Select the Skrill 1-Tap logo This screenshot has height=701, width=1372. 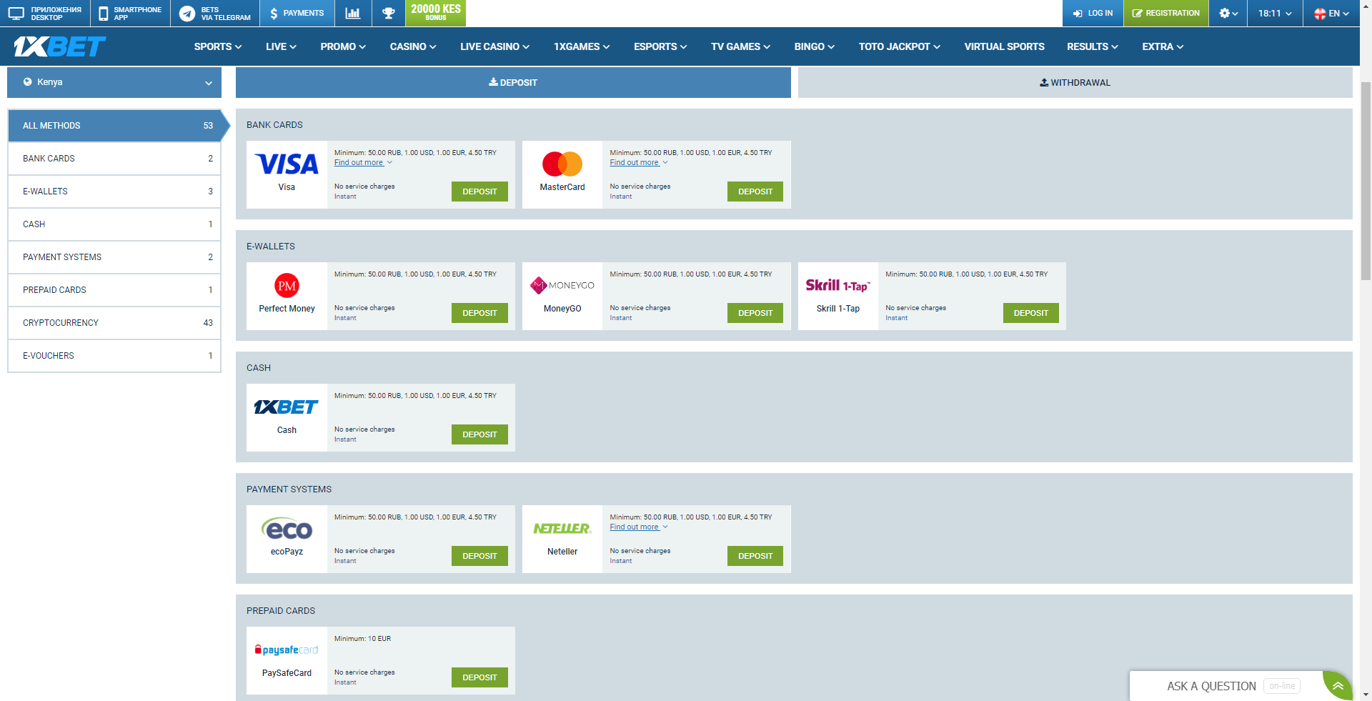pyautogui.click(x=837, y=286)
